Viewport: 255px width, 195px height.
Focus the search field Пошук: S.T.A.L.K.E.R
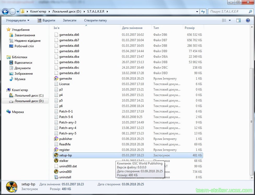[229, 11]
